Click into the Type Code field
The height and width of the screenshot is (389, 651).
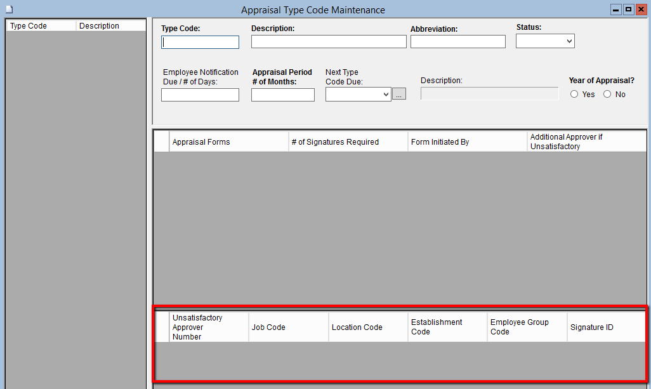[x=201, y=42]
